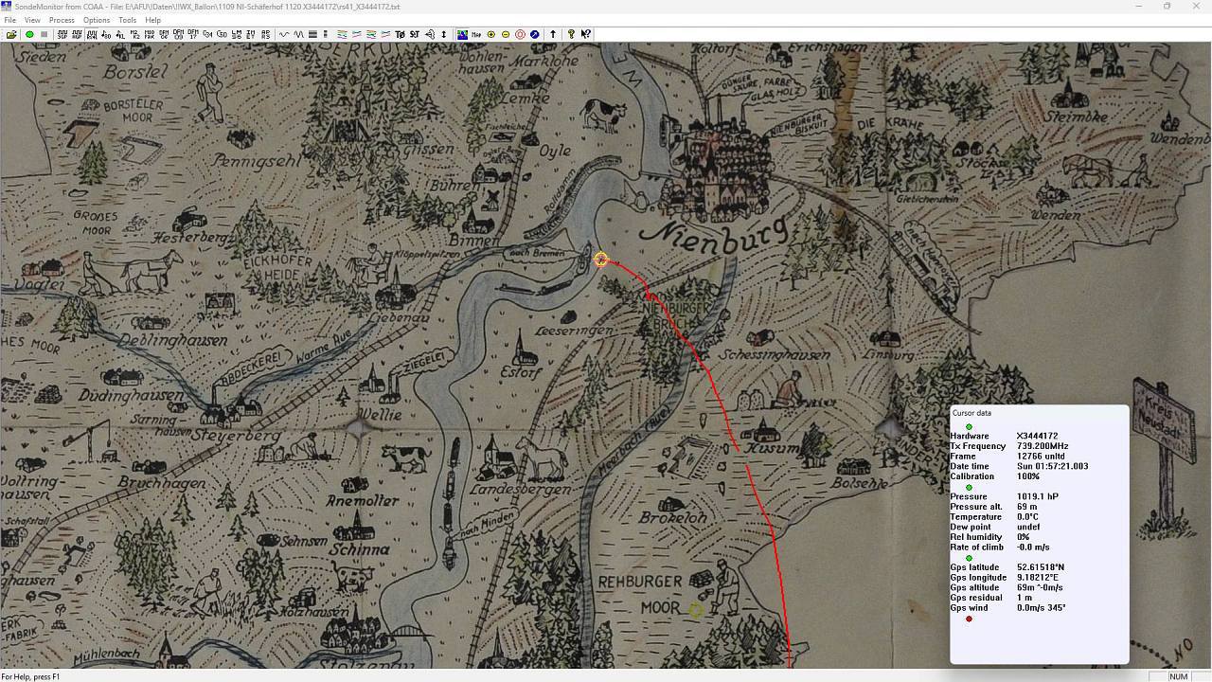Click the blue compass arrow icon
The height and width of the screenshot is (682, 1212).
tap(535, 34)
